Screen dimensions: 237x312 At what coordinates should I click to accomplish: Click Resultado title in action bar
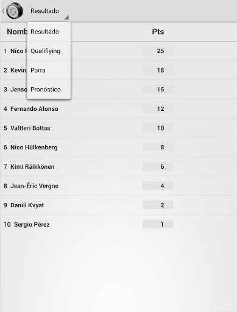coord(44,11)
